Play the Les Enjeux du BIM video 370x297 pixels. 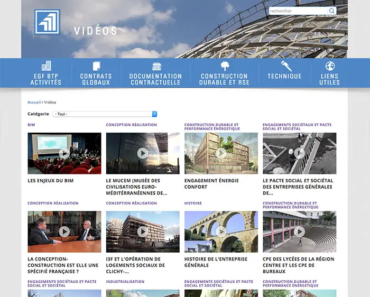click(64, 153)
